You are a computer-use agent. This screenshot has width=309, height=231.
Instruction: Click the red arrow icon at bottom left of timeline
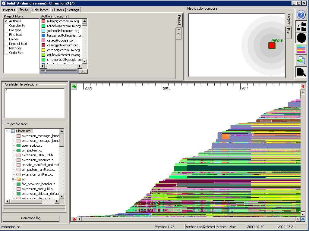coord(74,219)
